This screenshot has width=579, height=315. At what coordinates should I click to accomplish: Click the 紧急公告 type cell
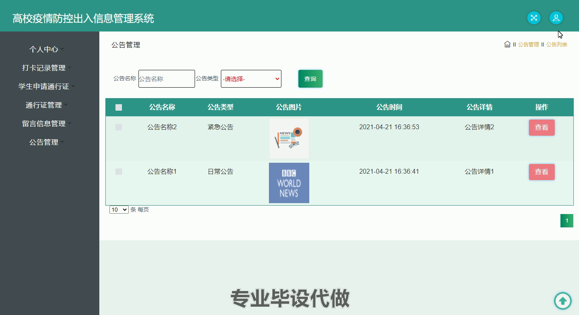pyautogui.click(x=220, y=127)
